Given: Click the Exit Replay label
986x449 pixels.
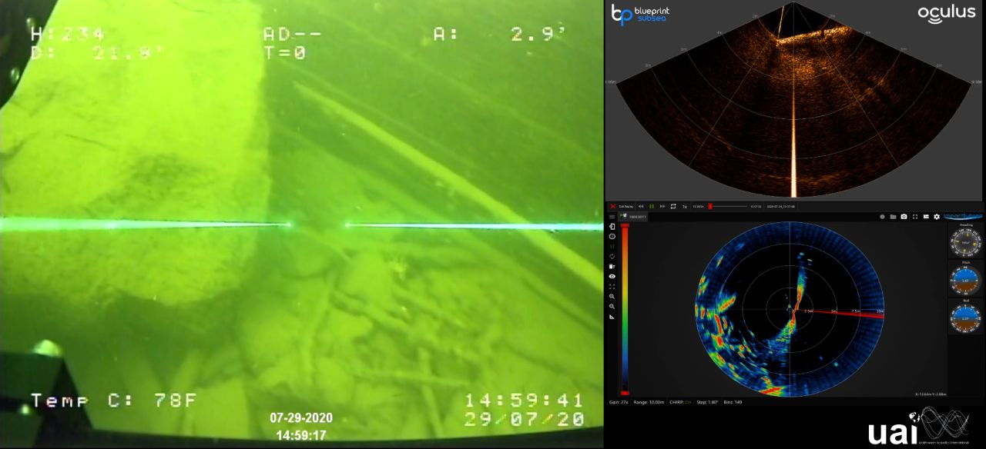Looking at the screenshot, I should [626, 207].
